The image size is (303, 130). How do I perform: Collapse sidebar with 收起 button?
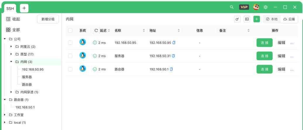13,19
